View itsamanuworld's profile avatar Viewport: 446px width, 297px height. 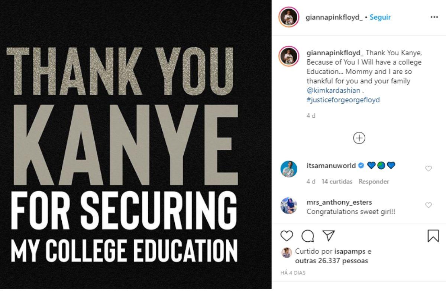point(289,169)
